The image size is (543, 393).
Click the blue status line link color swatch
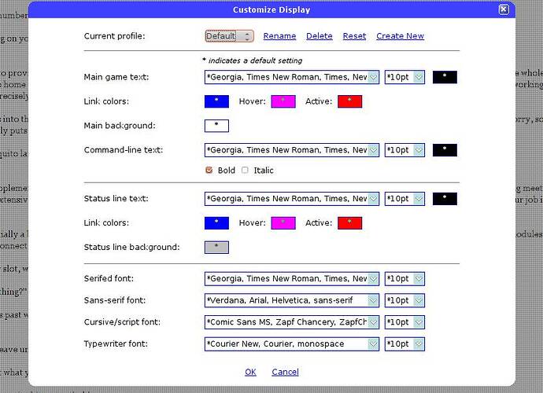click(x=216, y=223)
